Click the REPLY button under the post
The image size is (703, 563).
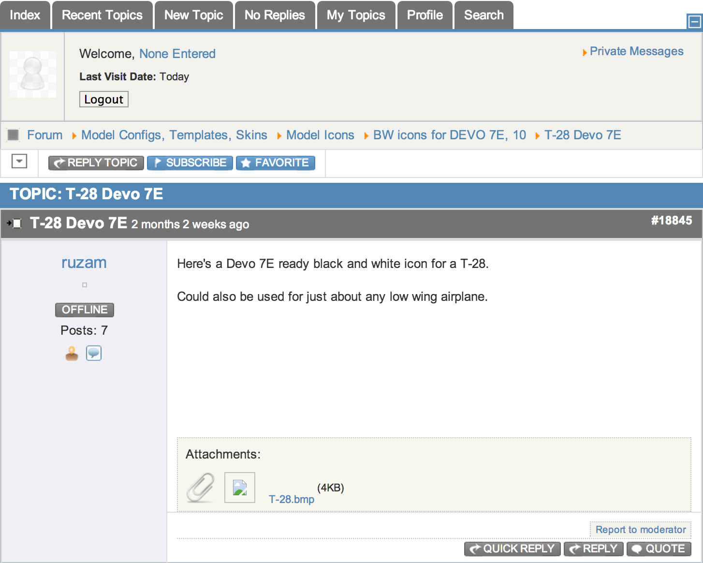tap(594, 549)
